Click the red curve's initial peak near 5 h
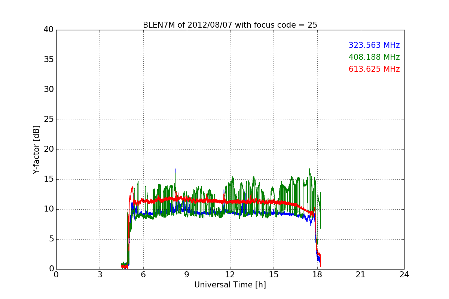The image size is (449, 299). click(132, 187)
